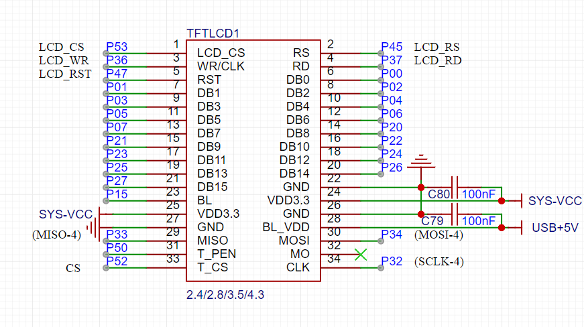
Task: Click the T_CS pin name
Action: [213, 267]
